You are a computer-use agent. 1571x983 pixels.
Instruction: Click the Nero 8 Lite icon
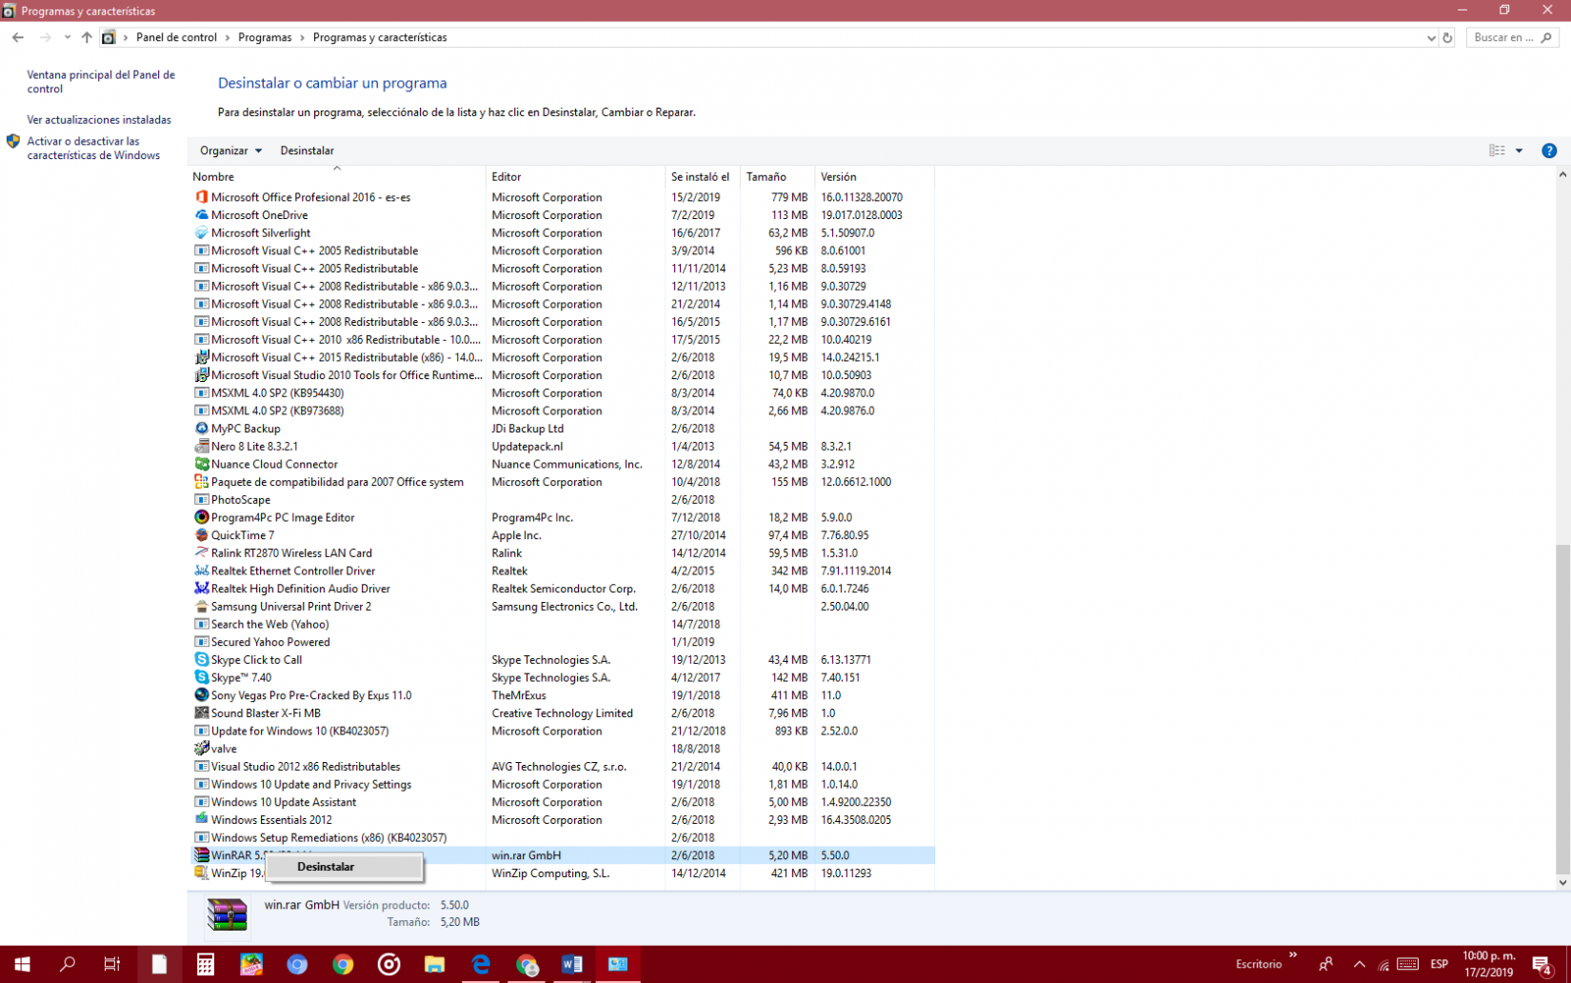201,446
